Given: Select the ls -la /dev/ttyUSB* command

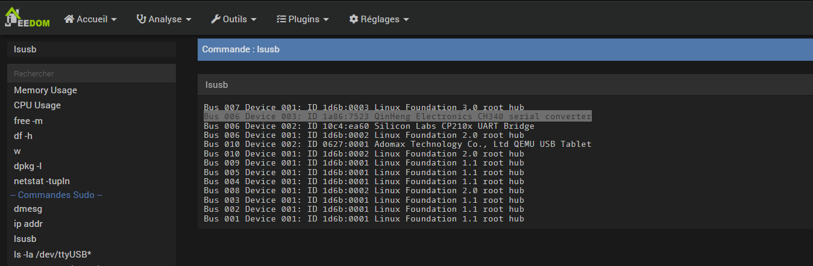Looking at the screenshot, I should pos(52,254).
